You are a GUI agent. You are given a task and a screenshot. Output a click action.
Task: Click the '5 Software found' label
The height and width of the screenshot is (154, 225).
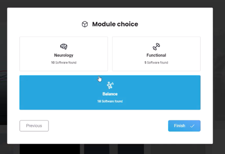156,63
